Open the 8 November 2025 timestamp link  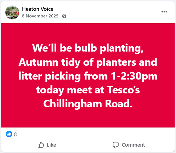click(40, 16)
